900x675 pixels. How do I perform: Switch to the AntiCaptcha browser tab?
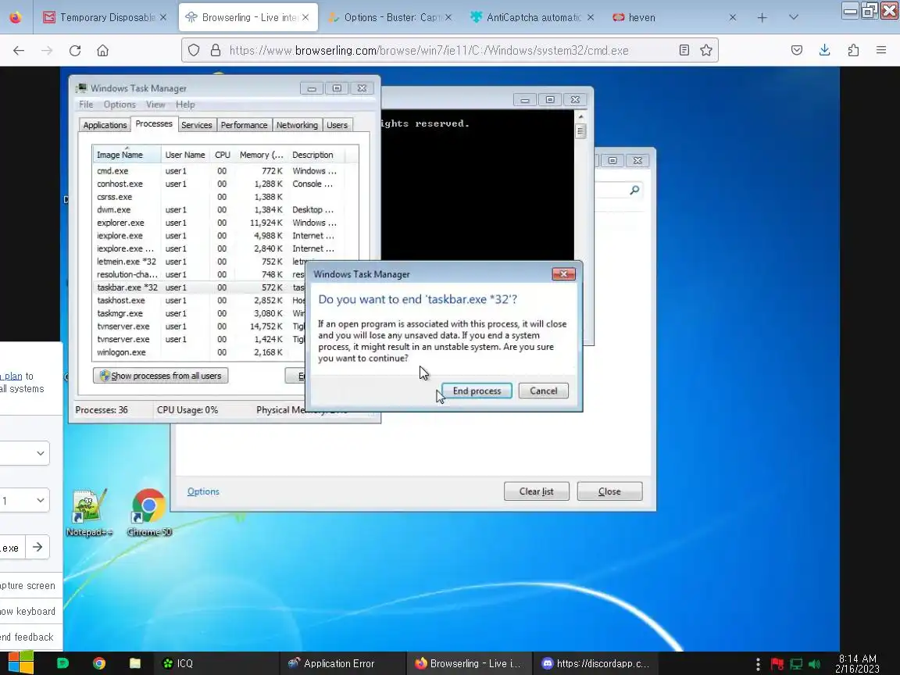531,17
